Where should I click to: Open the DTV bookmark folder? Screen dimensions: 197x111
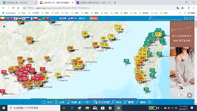click(x=105, y=13)
